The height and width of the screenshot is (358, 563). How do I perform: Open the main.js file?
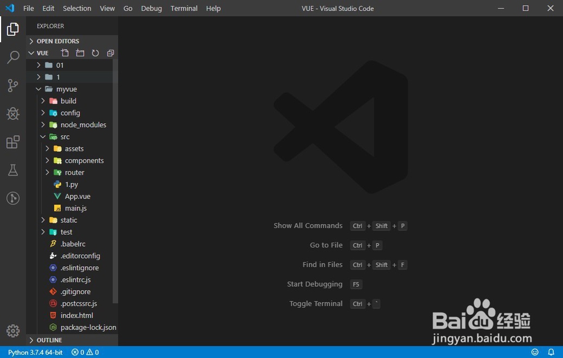69,208
